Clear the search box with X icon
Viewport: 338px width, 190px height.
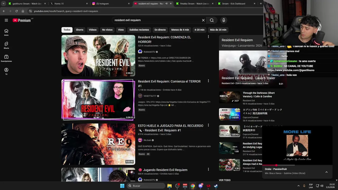click(203, 20)
